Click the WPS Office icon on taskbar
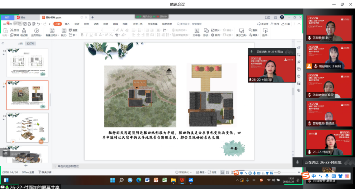 [x=182, y=180]
